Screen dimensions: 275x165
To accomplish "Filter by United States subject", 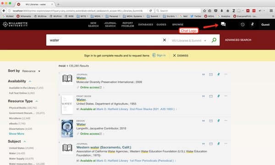I will tap(21, 148).
